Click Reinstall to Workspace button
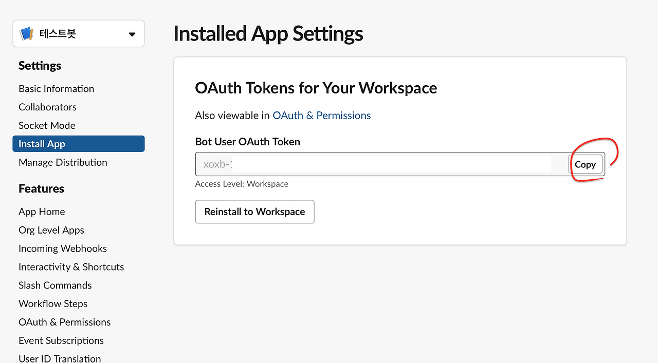Viewport: 658px width, 363px height. coord(254,212)
